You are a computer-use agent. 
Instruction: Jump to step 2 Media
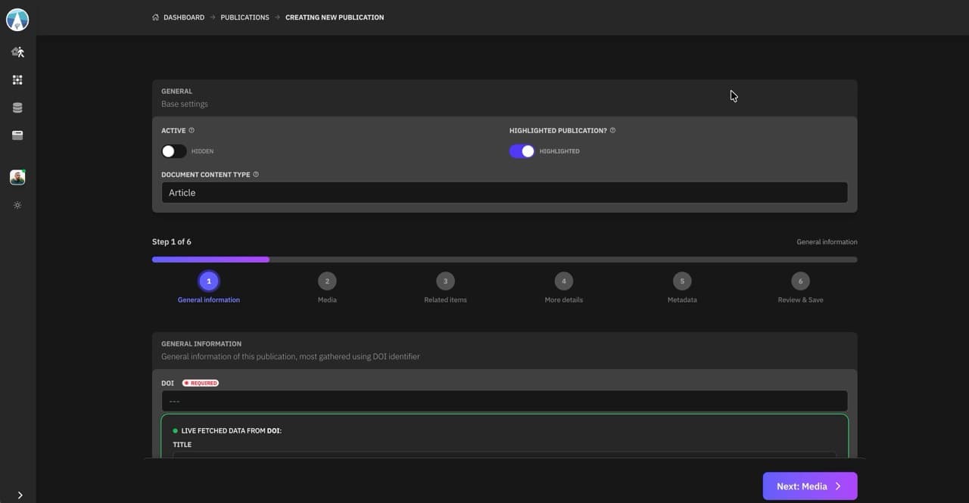[x=327, y=281]
